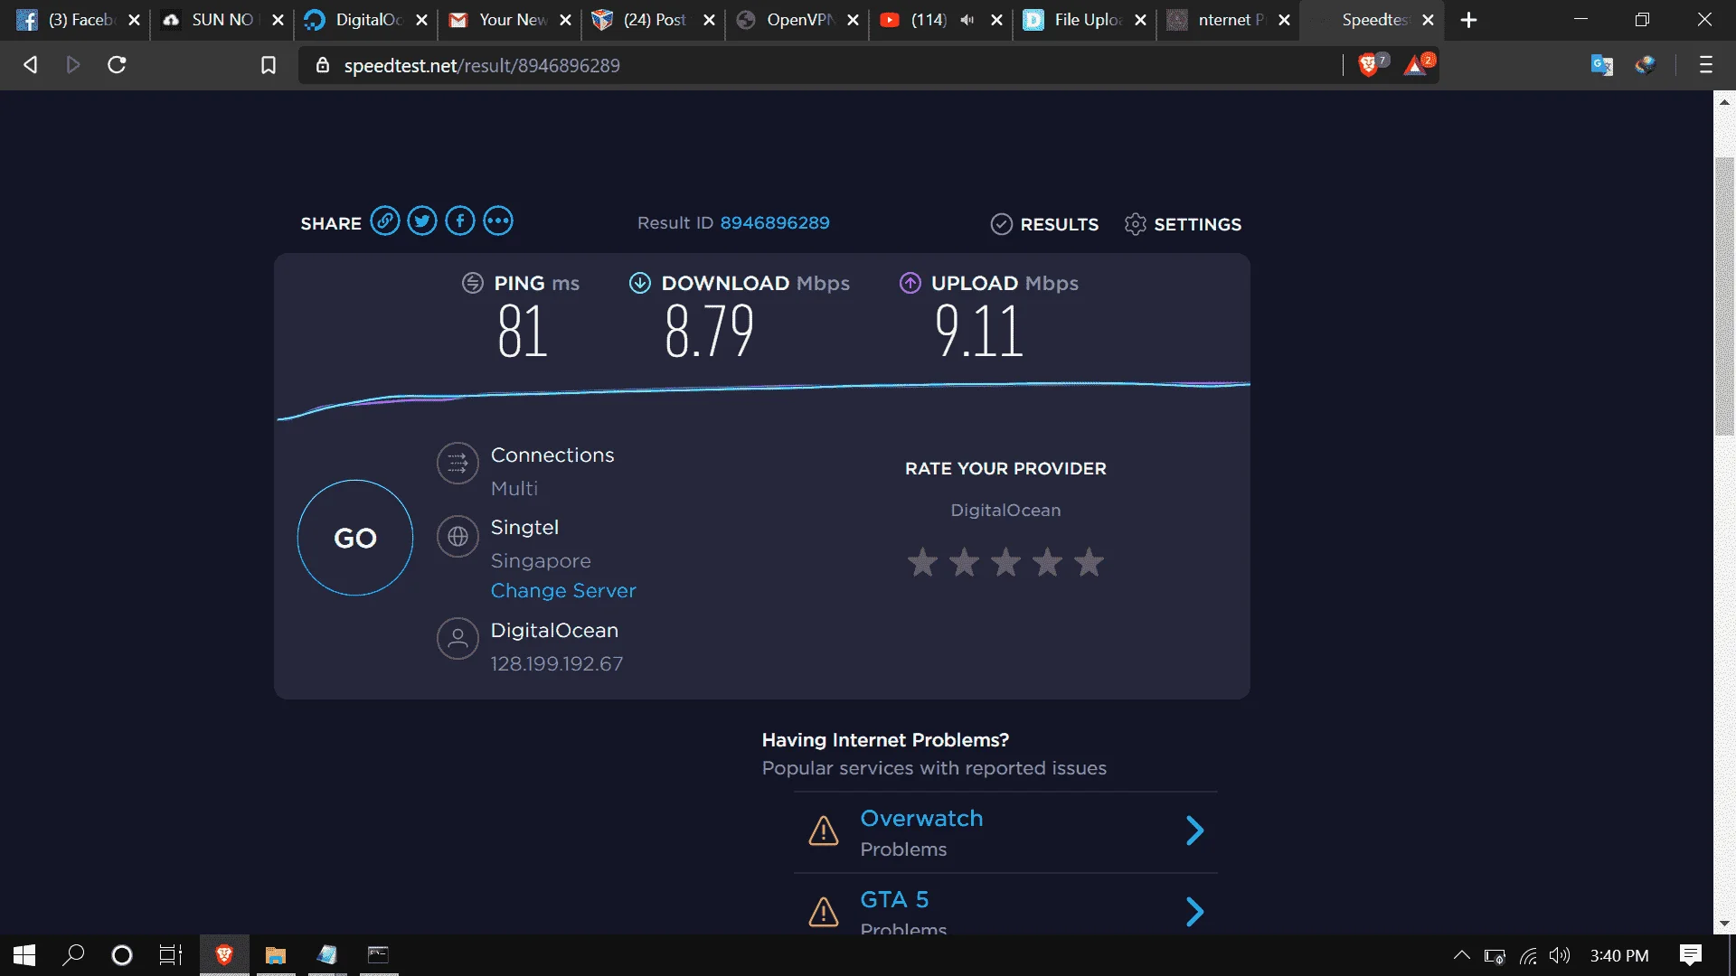Open the Brave hamburger menu
This screenshot has width=1736, height=976.
pyautogui.click(x=1706, y=65)
